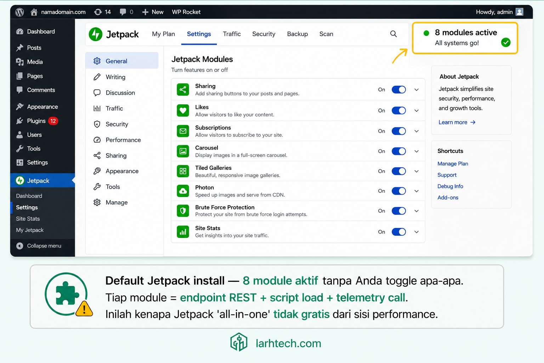Viewport: 544px width, 363px height.
Task: Open the admin user avatar
Action: (x=519, y=12)
